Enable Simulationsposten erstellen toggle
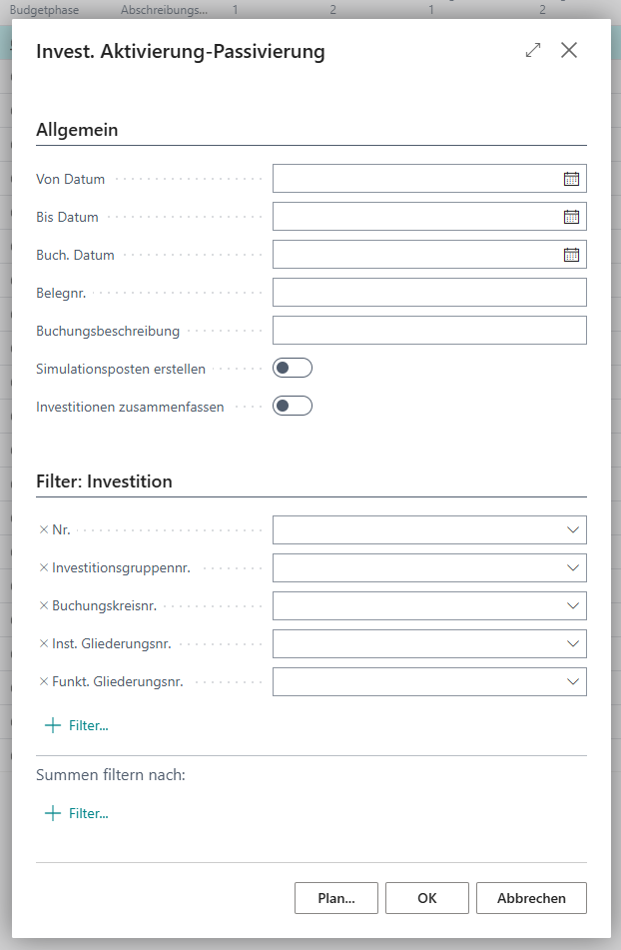 [293, 368]
